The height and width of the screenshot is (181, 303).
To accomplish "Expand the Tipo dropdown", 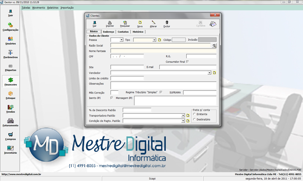I will coord(154,40).
